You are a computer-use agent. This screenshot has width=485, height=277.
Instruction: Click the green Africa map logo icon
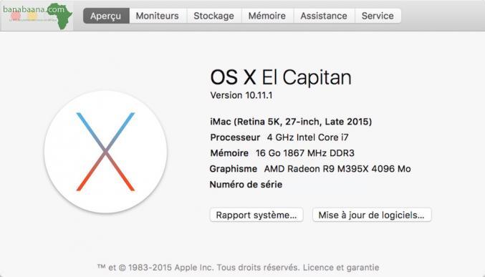click(x=61, y=16)
